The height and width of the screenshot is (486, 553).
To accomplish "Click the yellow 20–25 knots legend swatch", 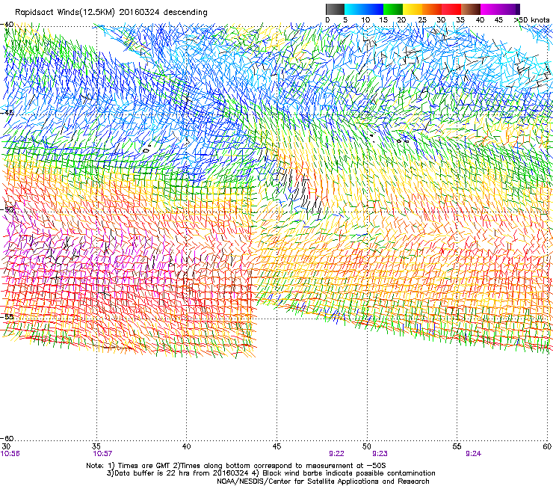I will 413,9.
